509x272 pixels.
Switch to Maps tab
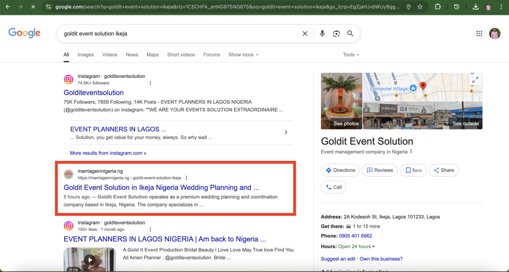(x=153, y=55)
